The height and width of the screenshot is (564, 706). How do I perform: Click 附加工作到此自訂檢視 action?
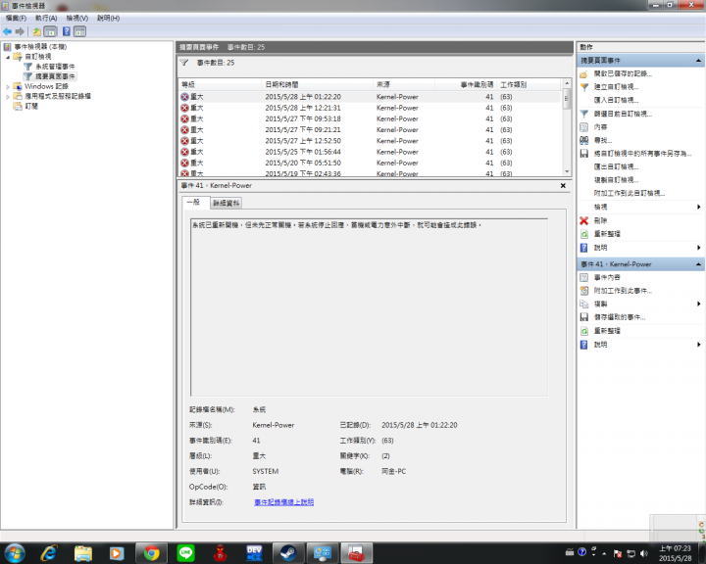[x=630, y=194]
